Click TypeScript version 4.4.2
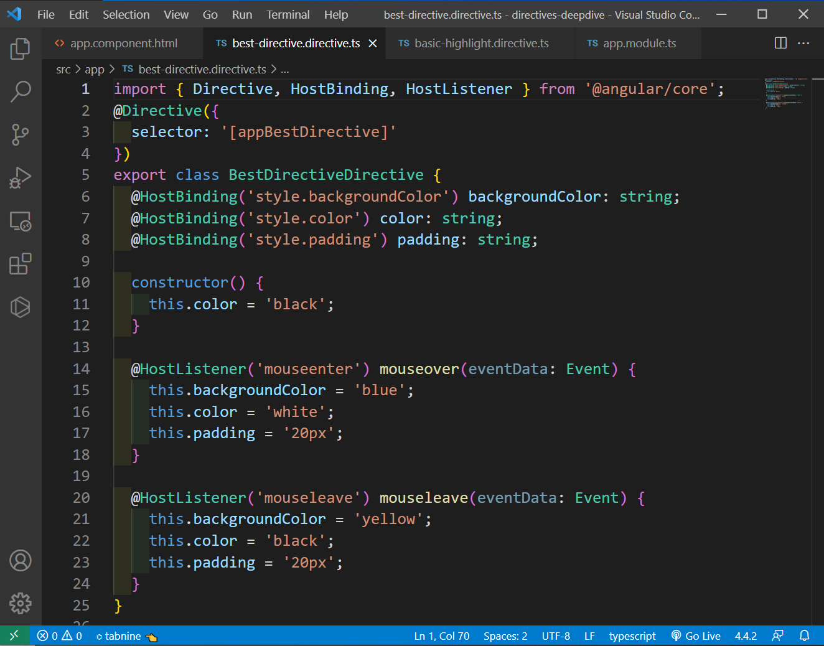This screenshot has height=646, width=824. (x=746, y=635)
